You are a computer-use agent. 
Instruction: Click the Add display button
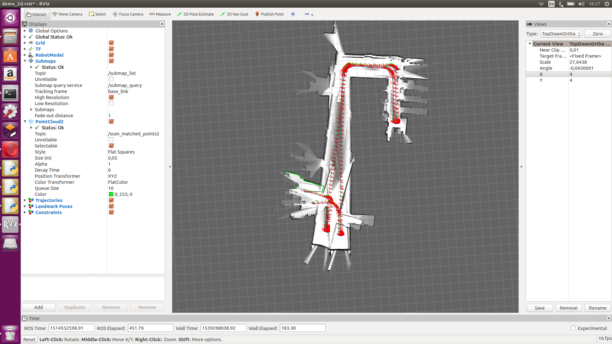39,307
